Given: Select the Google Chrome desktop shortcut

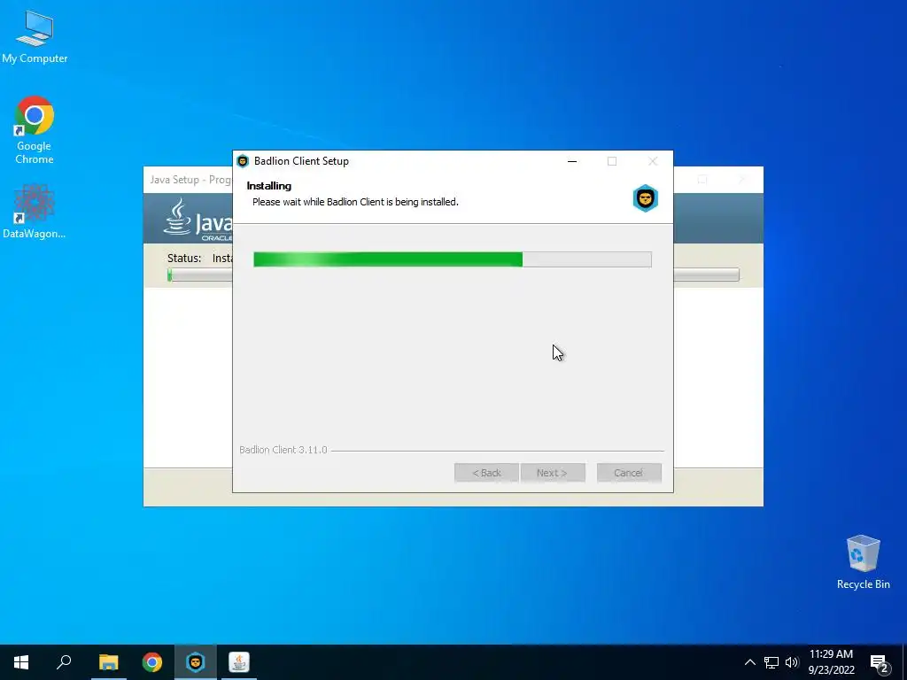Looking at the screenshot, I should pos(35,130).
